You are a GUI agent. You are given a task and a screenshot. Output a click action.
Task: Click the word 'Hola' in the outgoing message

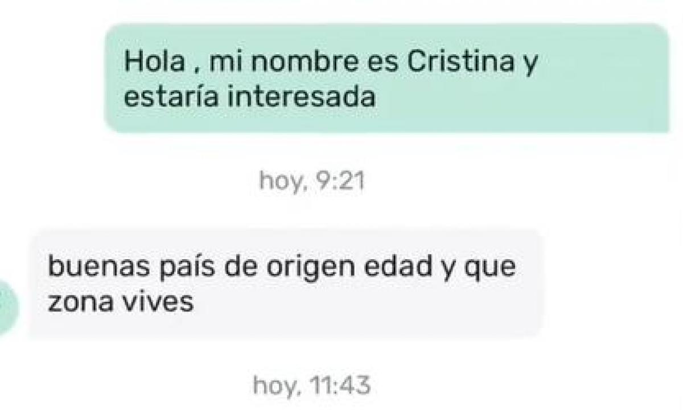point(154,60)
